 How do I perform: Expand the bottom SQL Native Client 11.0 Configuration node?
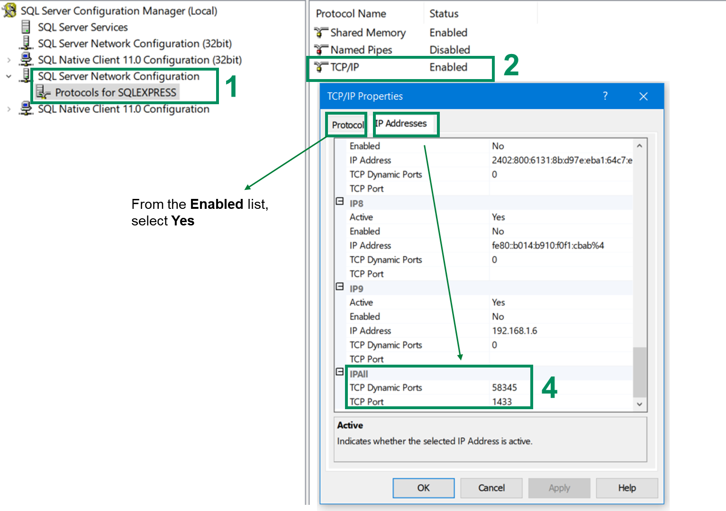[9, 109]
